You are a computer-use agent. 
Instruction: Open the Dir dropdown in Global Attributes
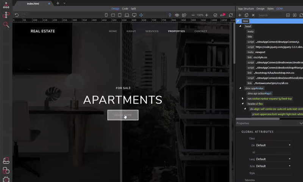pyautogui.click(x=273, y=145)
